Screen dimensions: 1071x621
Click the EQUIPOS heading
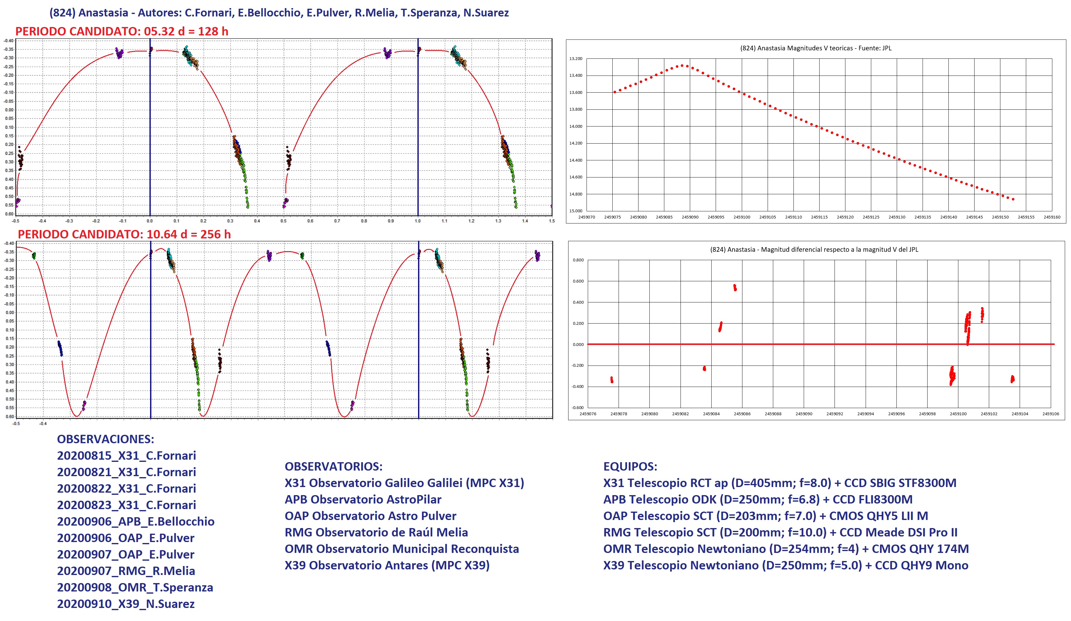click(630, 467)
